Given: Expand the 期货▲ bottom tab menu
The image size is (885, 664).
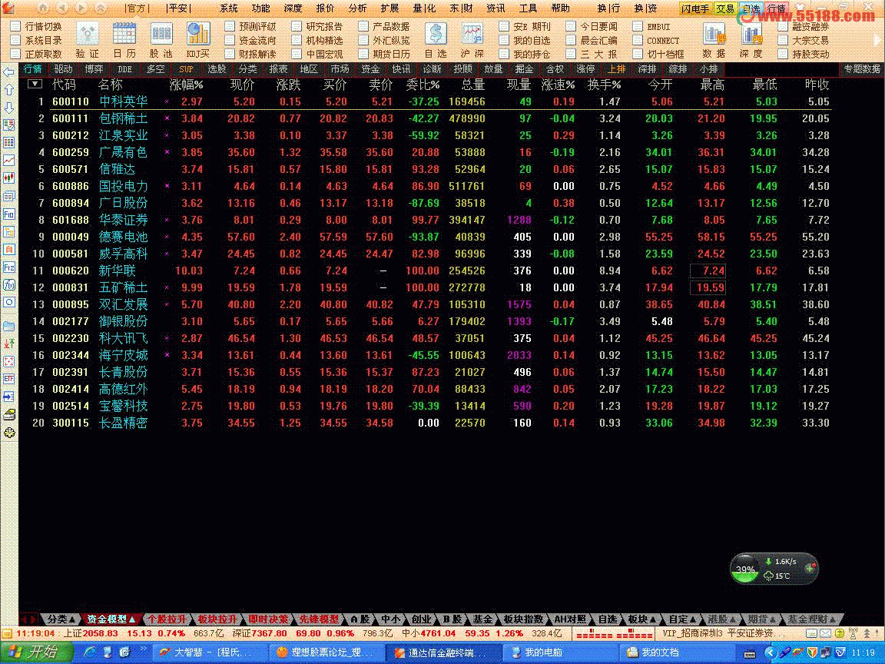Looking at the screenshot, I should click(x=762, y=619).
